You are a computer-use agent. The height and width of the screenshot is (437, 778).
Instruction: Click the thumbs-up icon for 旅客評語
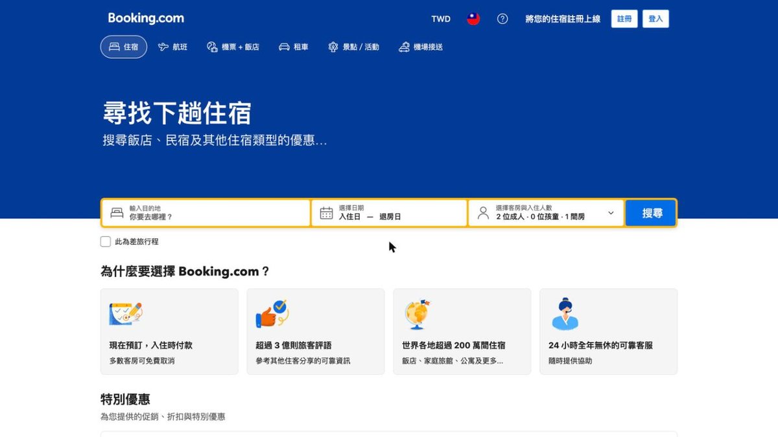pos(272,314)
